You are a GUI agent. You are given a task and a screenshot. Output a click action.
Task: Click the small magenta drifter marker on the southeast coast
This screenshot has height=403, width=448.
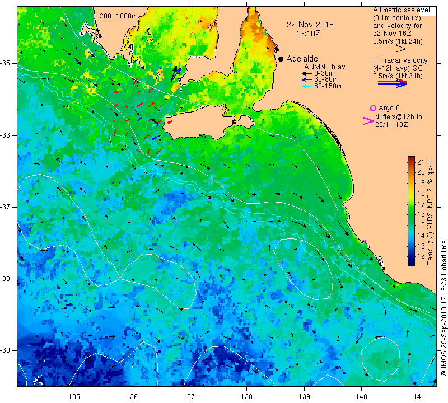point(365,242)
